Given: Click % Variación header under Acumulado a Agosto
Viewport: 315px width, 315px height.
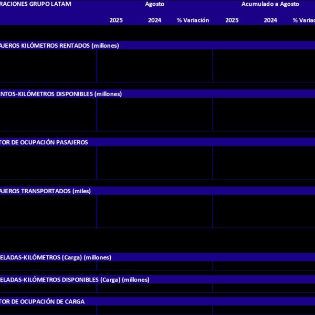Looking at the screenshot, I should (x=303, y=20).
